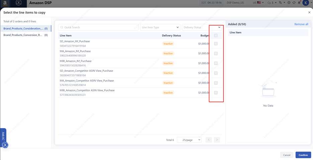Check MW_Amazon_Competitor ASIN View_Purchase checkbox

pos(216,93)
